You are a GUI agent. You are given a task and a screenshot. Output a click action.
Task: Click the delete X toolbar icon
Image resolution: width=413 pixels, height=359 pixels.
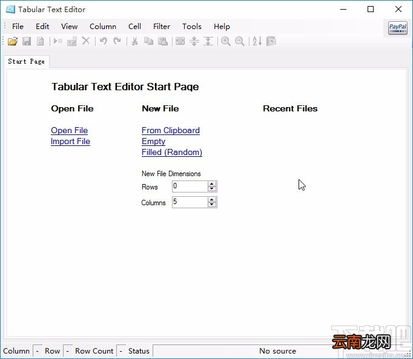[x=86, y=41]
